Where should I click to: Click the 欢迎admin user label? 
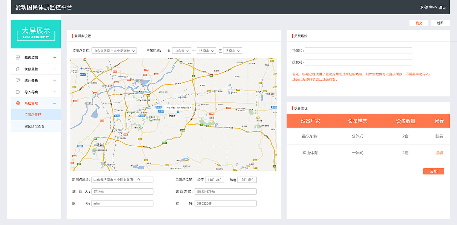click(428, 7)
